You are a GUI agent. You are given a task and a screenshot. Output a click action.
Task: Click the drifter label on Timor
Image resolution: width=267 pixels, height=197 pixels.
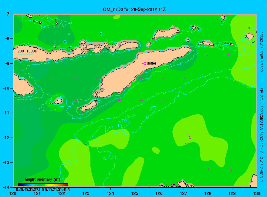pyautogui.click(x=151, y=63)
